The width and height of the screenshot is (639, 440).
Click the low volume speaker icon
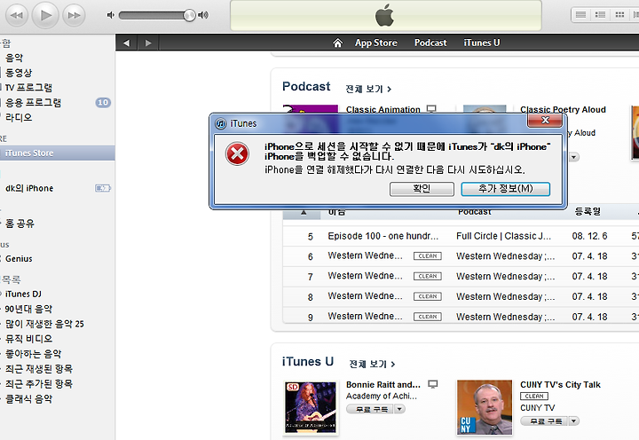[x=110, y=15]
